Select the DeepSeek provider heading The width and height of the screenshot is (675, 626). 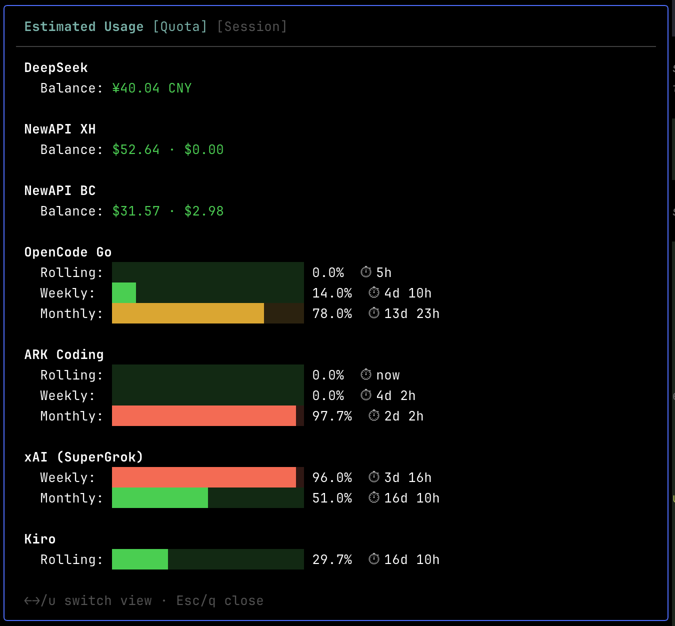pos(56,67)
